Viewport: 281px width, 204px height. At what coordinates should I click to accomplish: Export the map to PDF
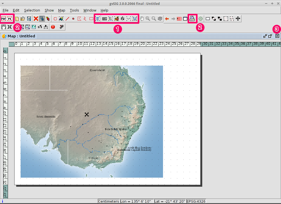4,19
